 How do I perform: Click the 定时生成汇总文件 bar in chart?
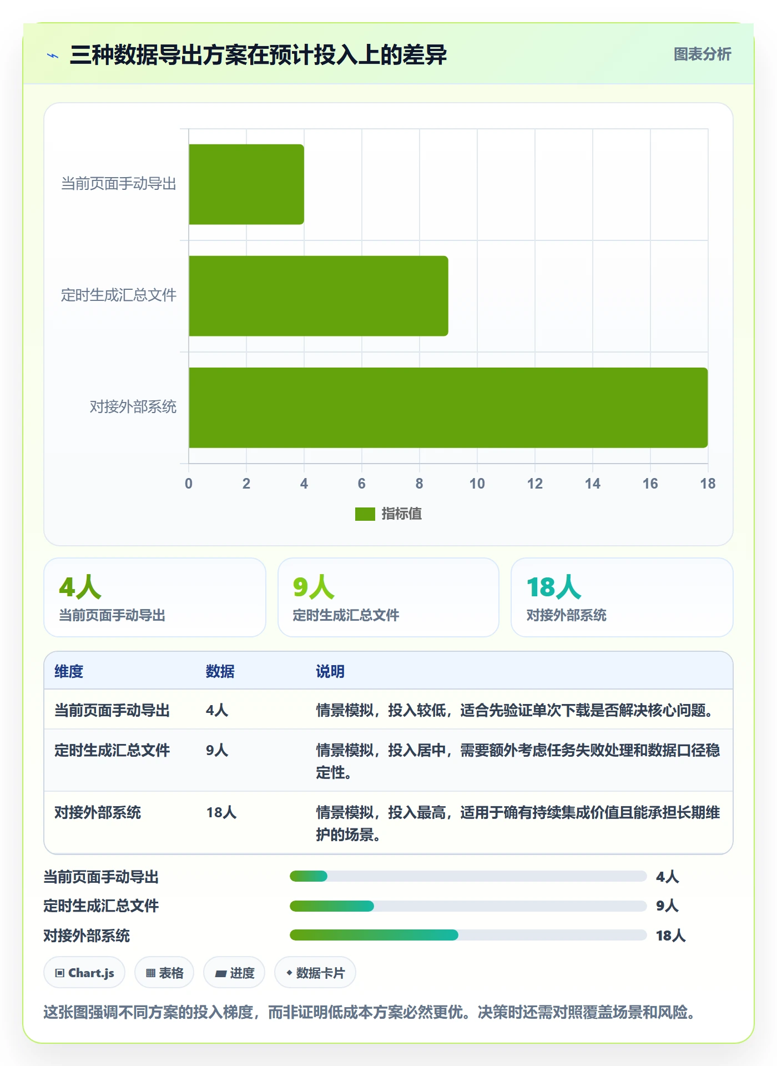319,296
